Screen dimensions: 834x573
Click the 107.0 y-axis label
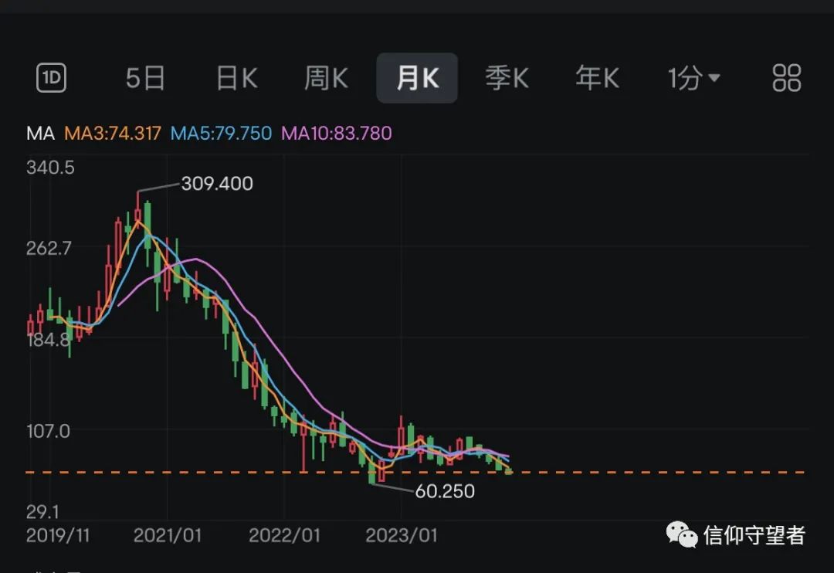[48, 431]
